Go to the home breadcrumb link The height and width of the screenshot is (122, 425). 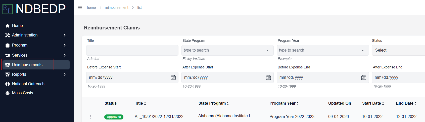(91, 8)
